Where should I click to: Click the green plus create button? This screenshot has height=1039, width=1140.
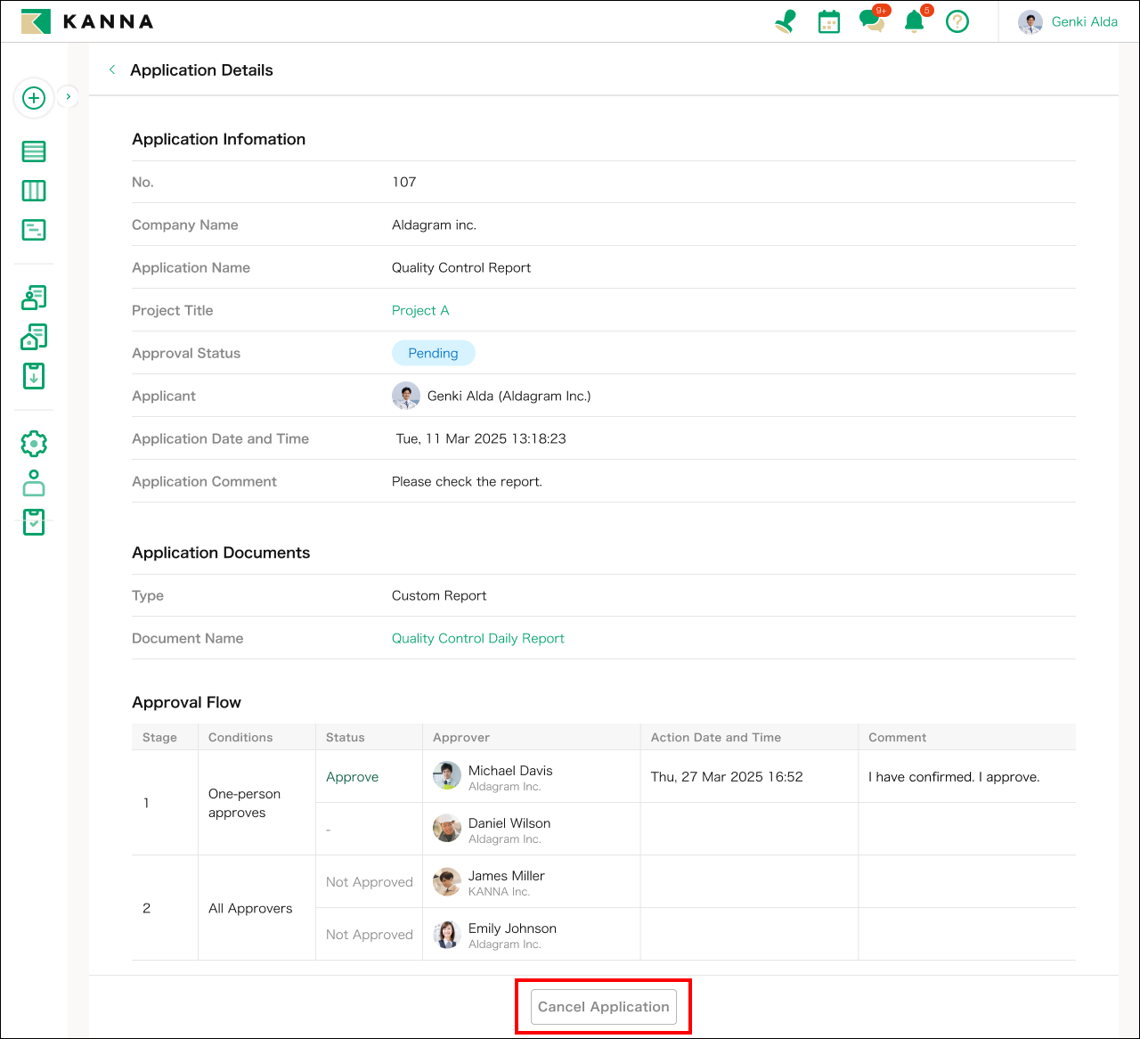[34, 98]
